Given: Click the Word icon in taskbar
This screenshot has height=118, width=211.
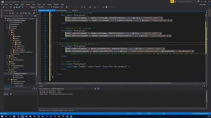Looking at the screenshot, I should click(67, 116).
